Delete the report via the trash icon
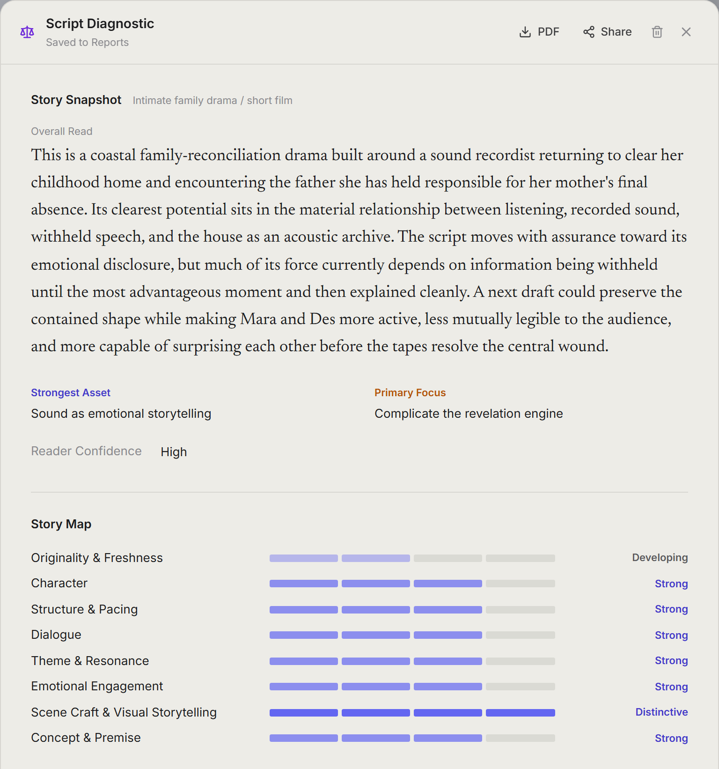The image size is (719, 769). tap(657, 32)
